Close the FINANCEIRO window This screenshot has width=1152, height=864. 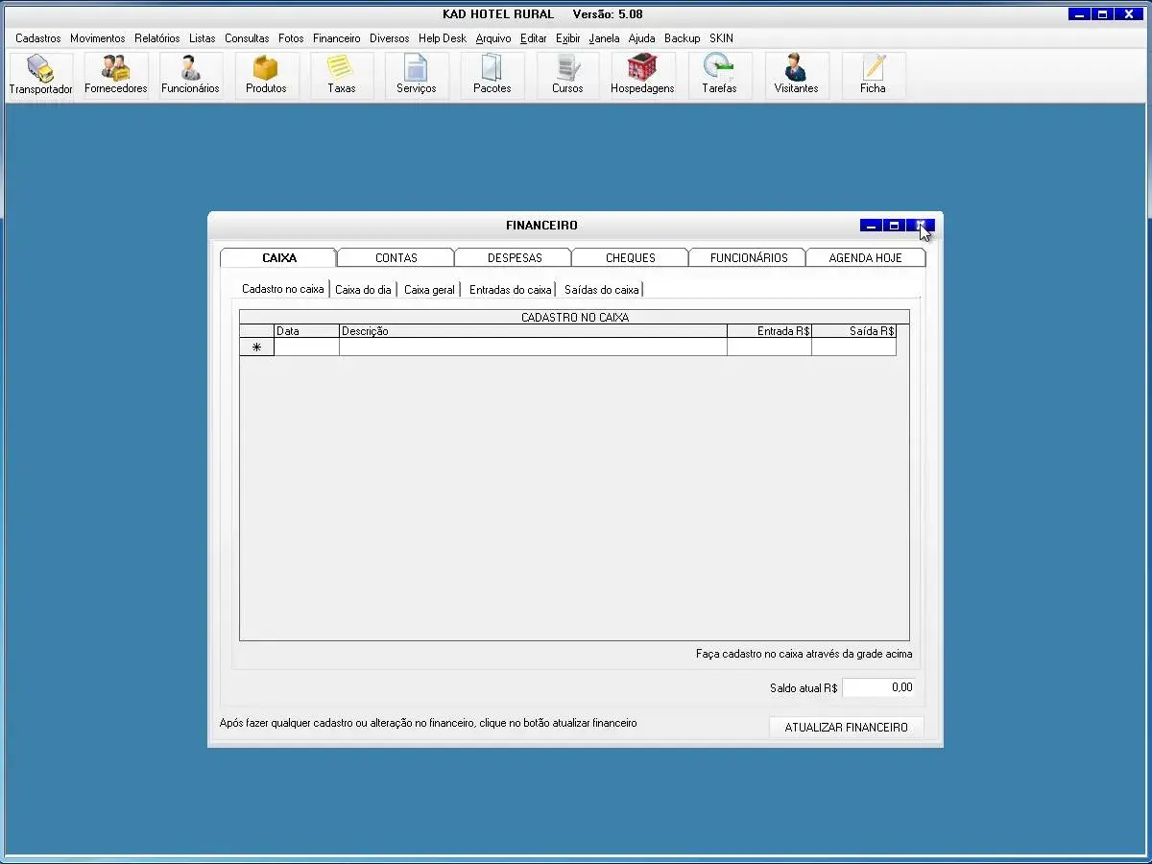[921, 226]
